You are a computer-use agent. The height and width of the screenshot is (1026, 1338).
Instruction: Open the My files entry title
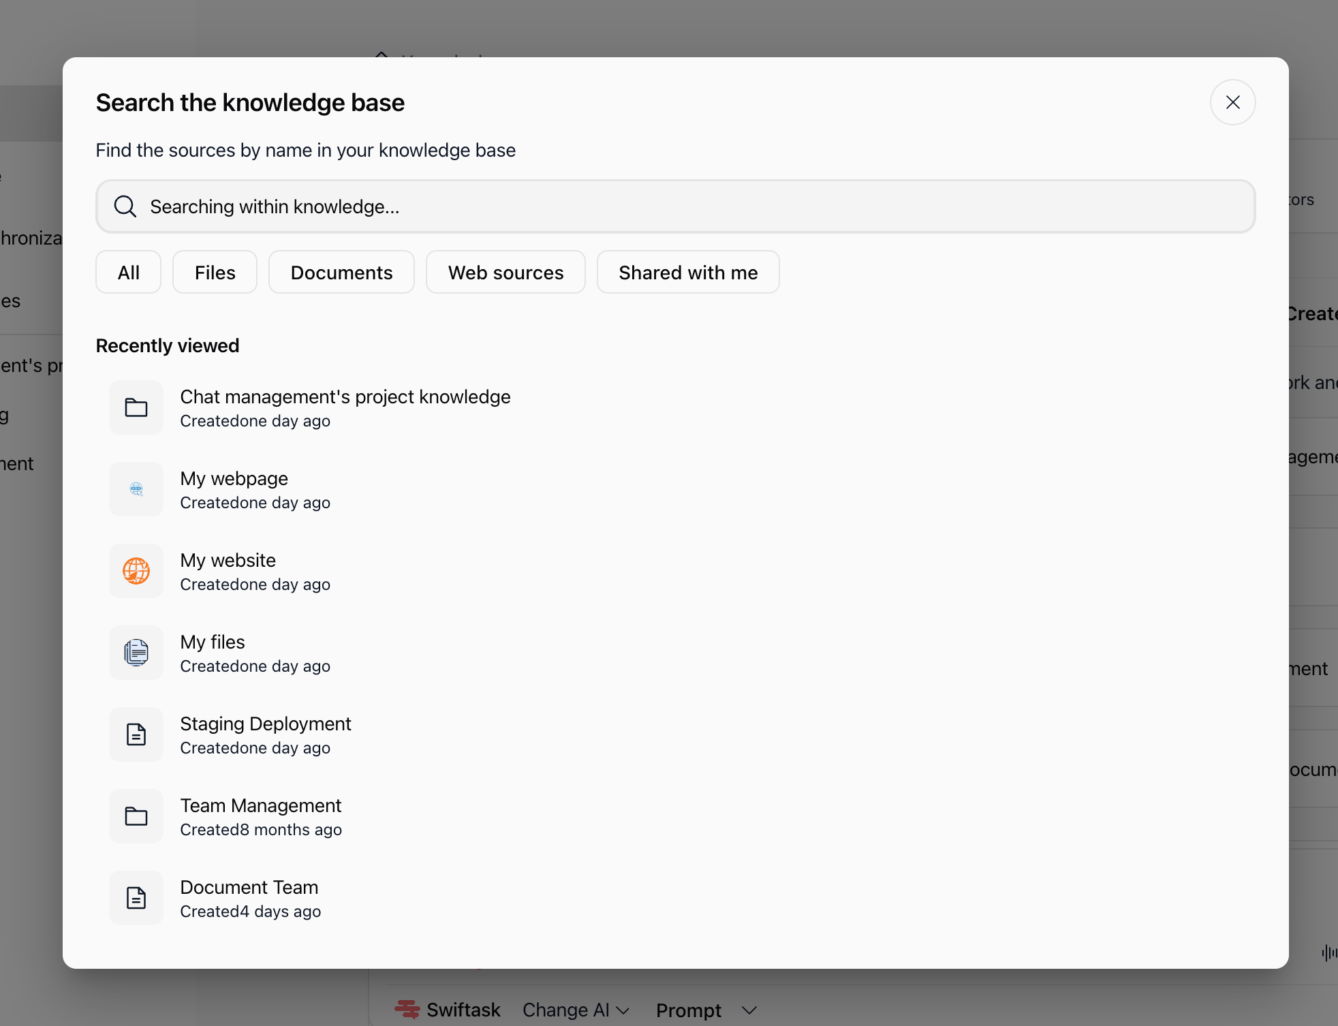(212, 642)
